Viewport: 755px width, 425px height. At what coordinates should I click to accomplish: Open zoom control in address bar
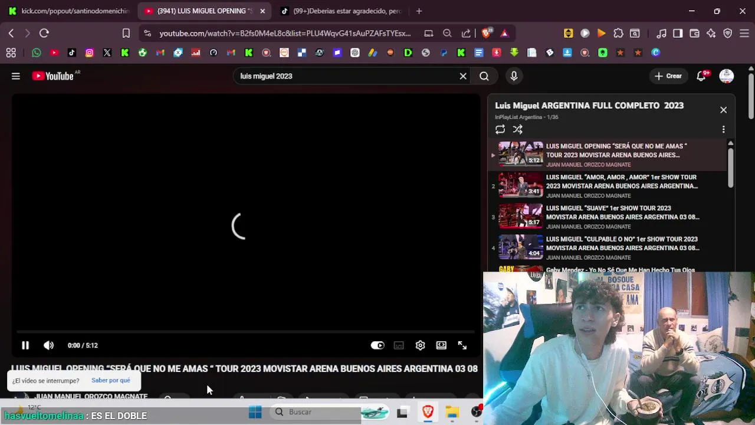pos(447,34)
